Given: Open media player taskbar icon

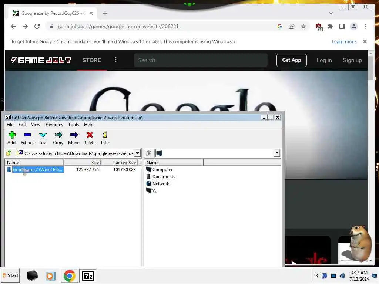Looking at the screenshot, I should 50,276.
